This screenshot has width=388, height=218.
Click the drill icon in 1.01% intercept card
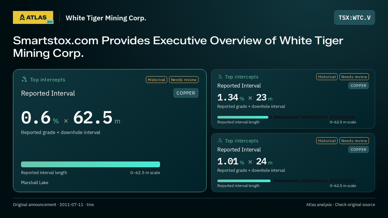[x=220, y=141]
